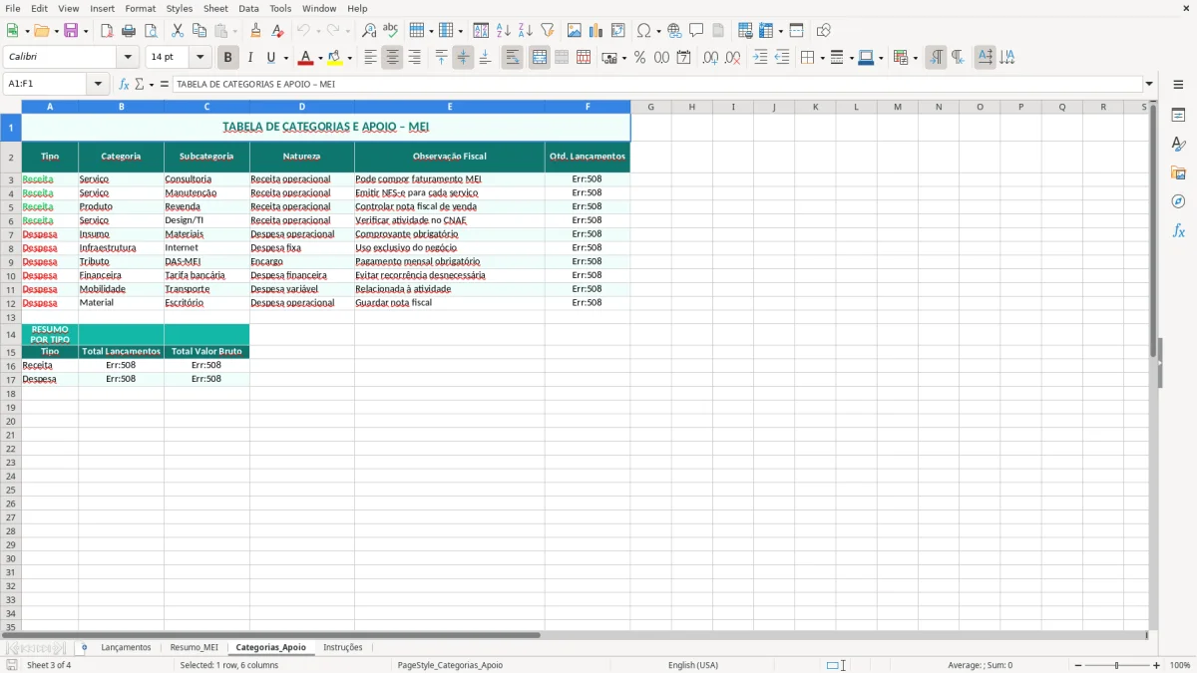Screen dimensions: 1197x673
Task: Open the sidebar Gallery panel
Action: pos(1178,173)
